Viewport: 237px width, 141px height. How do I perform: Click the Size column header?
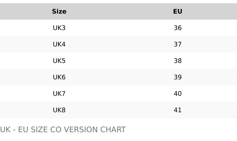[59, 11]
